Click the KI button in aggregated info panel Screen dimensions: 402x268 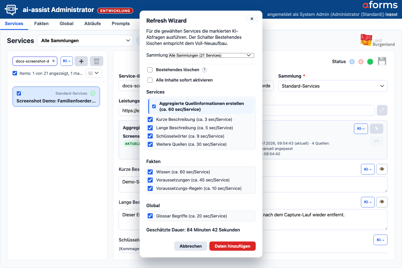[x=361, y=129]
